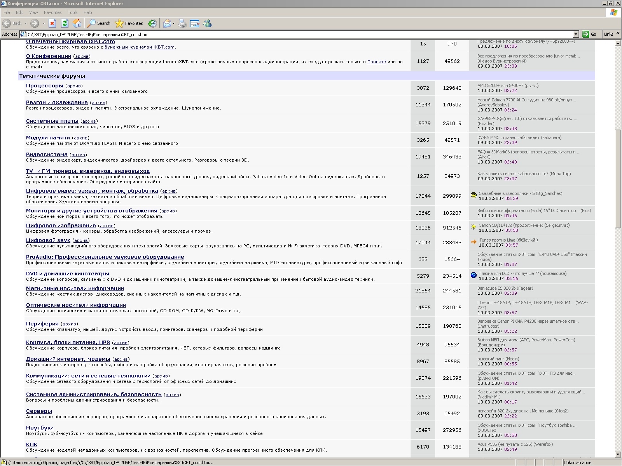Click the vertical scrollbar down arrow

[618, 454]
